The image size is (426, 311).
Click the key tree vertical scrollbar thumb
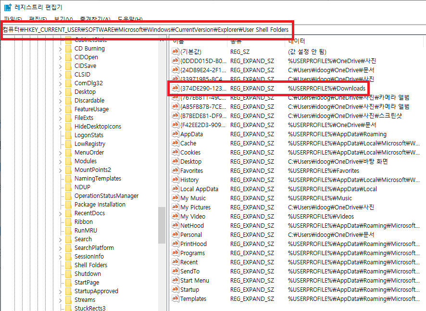[162, 225]
